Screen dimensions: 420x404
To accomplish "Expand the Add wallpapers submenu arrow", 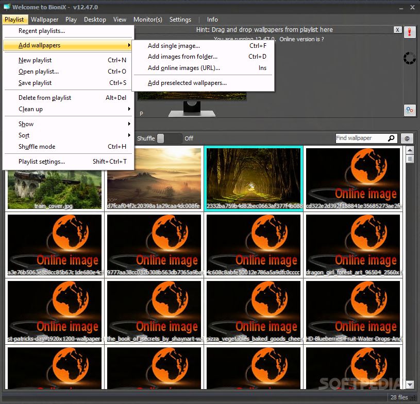I will [x=129, y=45].
